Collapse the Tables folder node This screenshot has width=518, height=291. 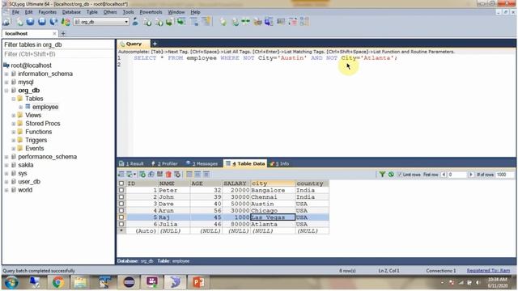pos(14,99)
